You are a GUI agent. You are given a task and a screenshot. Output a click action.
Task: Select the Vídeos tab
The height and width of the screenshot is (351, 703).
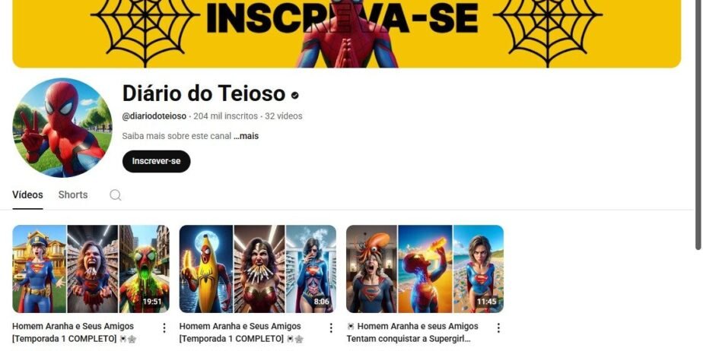click(x=28, y=194)
